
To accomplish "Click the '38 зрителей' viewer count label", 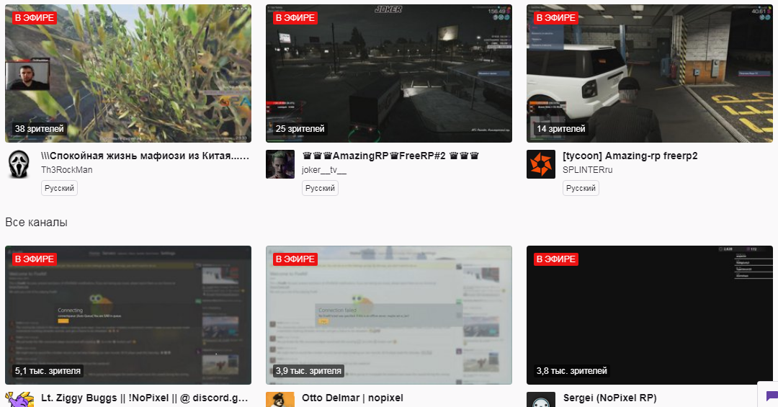I will 39,129.
